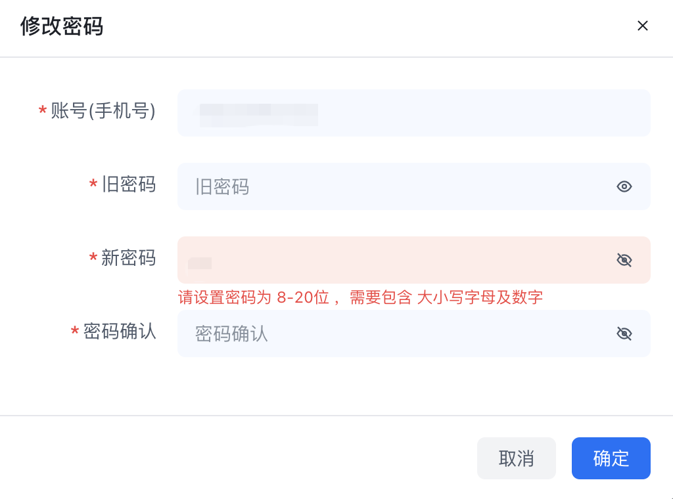This screenshot has width=673, height=499.
Task: Click the 修改密码 dialog title
Action: click(x=62, y=26)
